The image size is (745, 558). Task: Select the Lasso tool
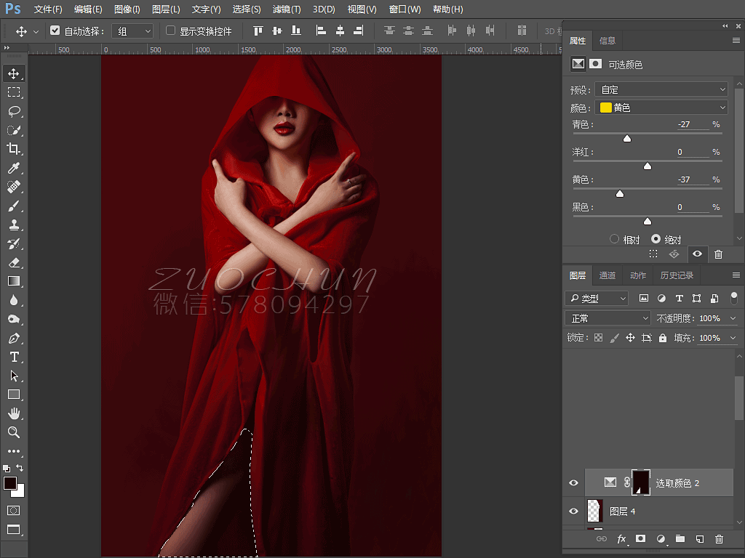point(14,111)
